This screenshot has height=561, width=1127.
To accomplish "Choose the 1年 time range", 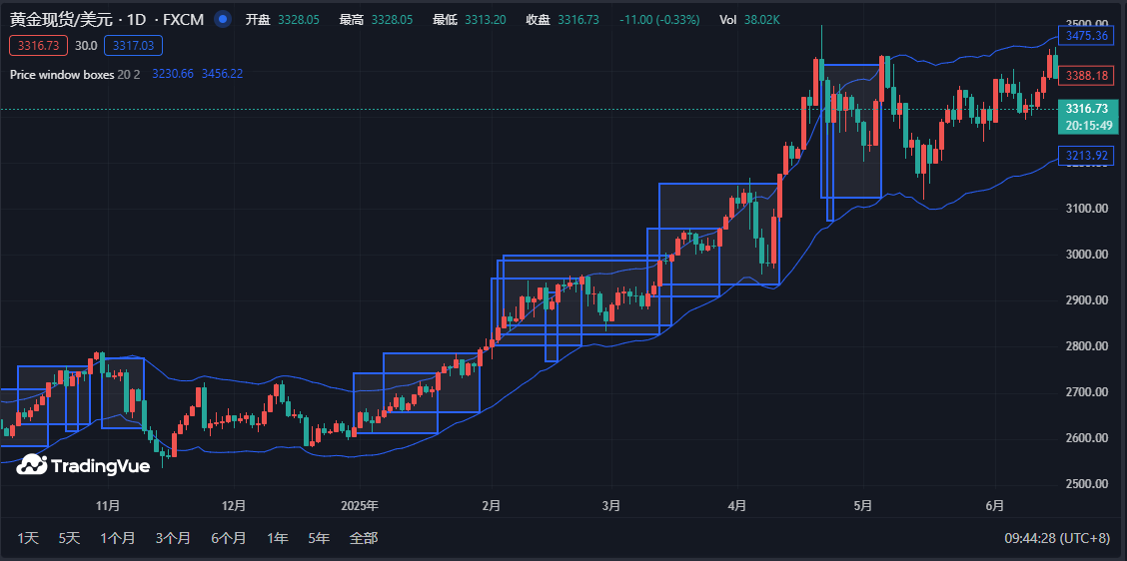I will pyautogui.click(x=278, y=538).
